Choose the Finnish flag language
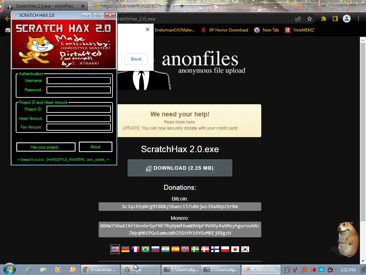366x275 pixels. click(215, 249)
